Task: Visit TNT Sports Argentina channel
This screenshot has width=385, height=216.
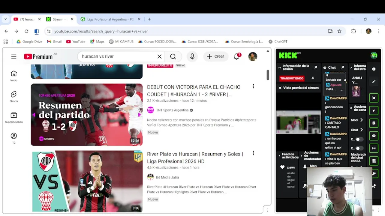Action: (x=172, y=110)
